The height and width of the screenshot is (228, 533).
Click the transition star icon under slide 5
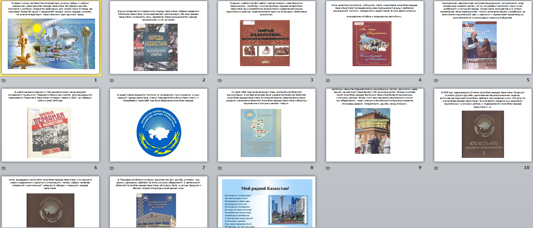[x=436, y=80]
